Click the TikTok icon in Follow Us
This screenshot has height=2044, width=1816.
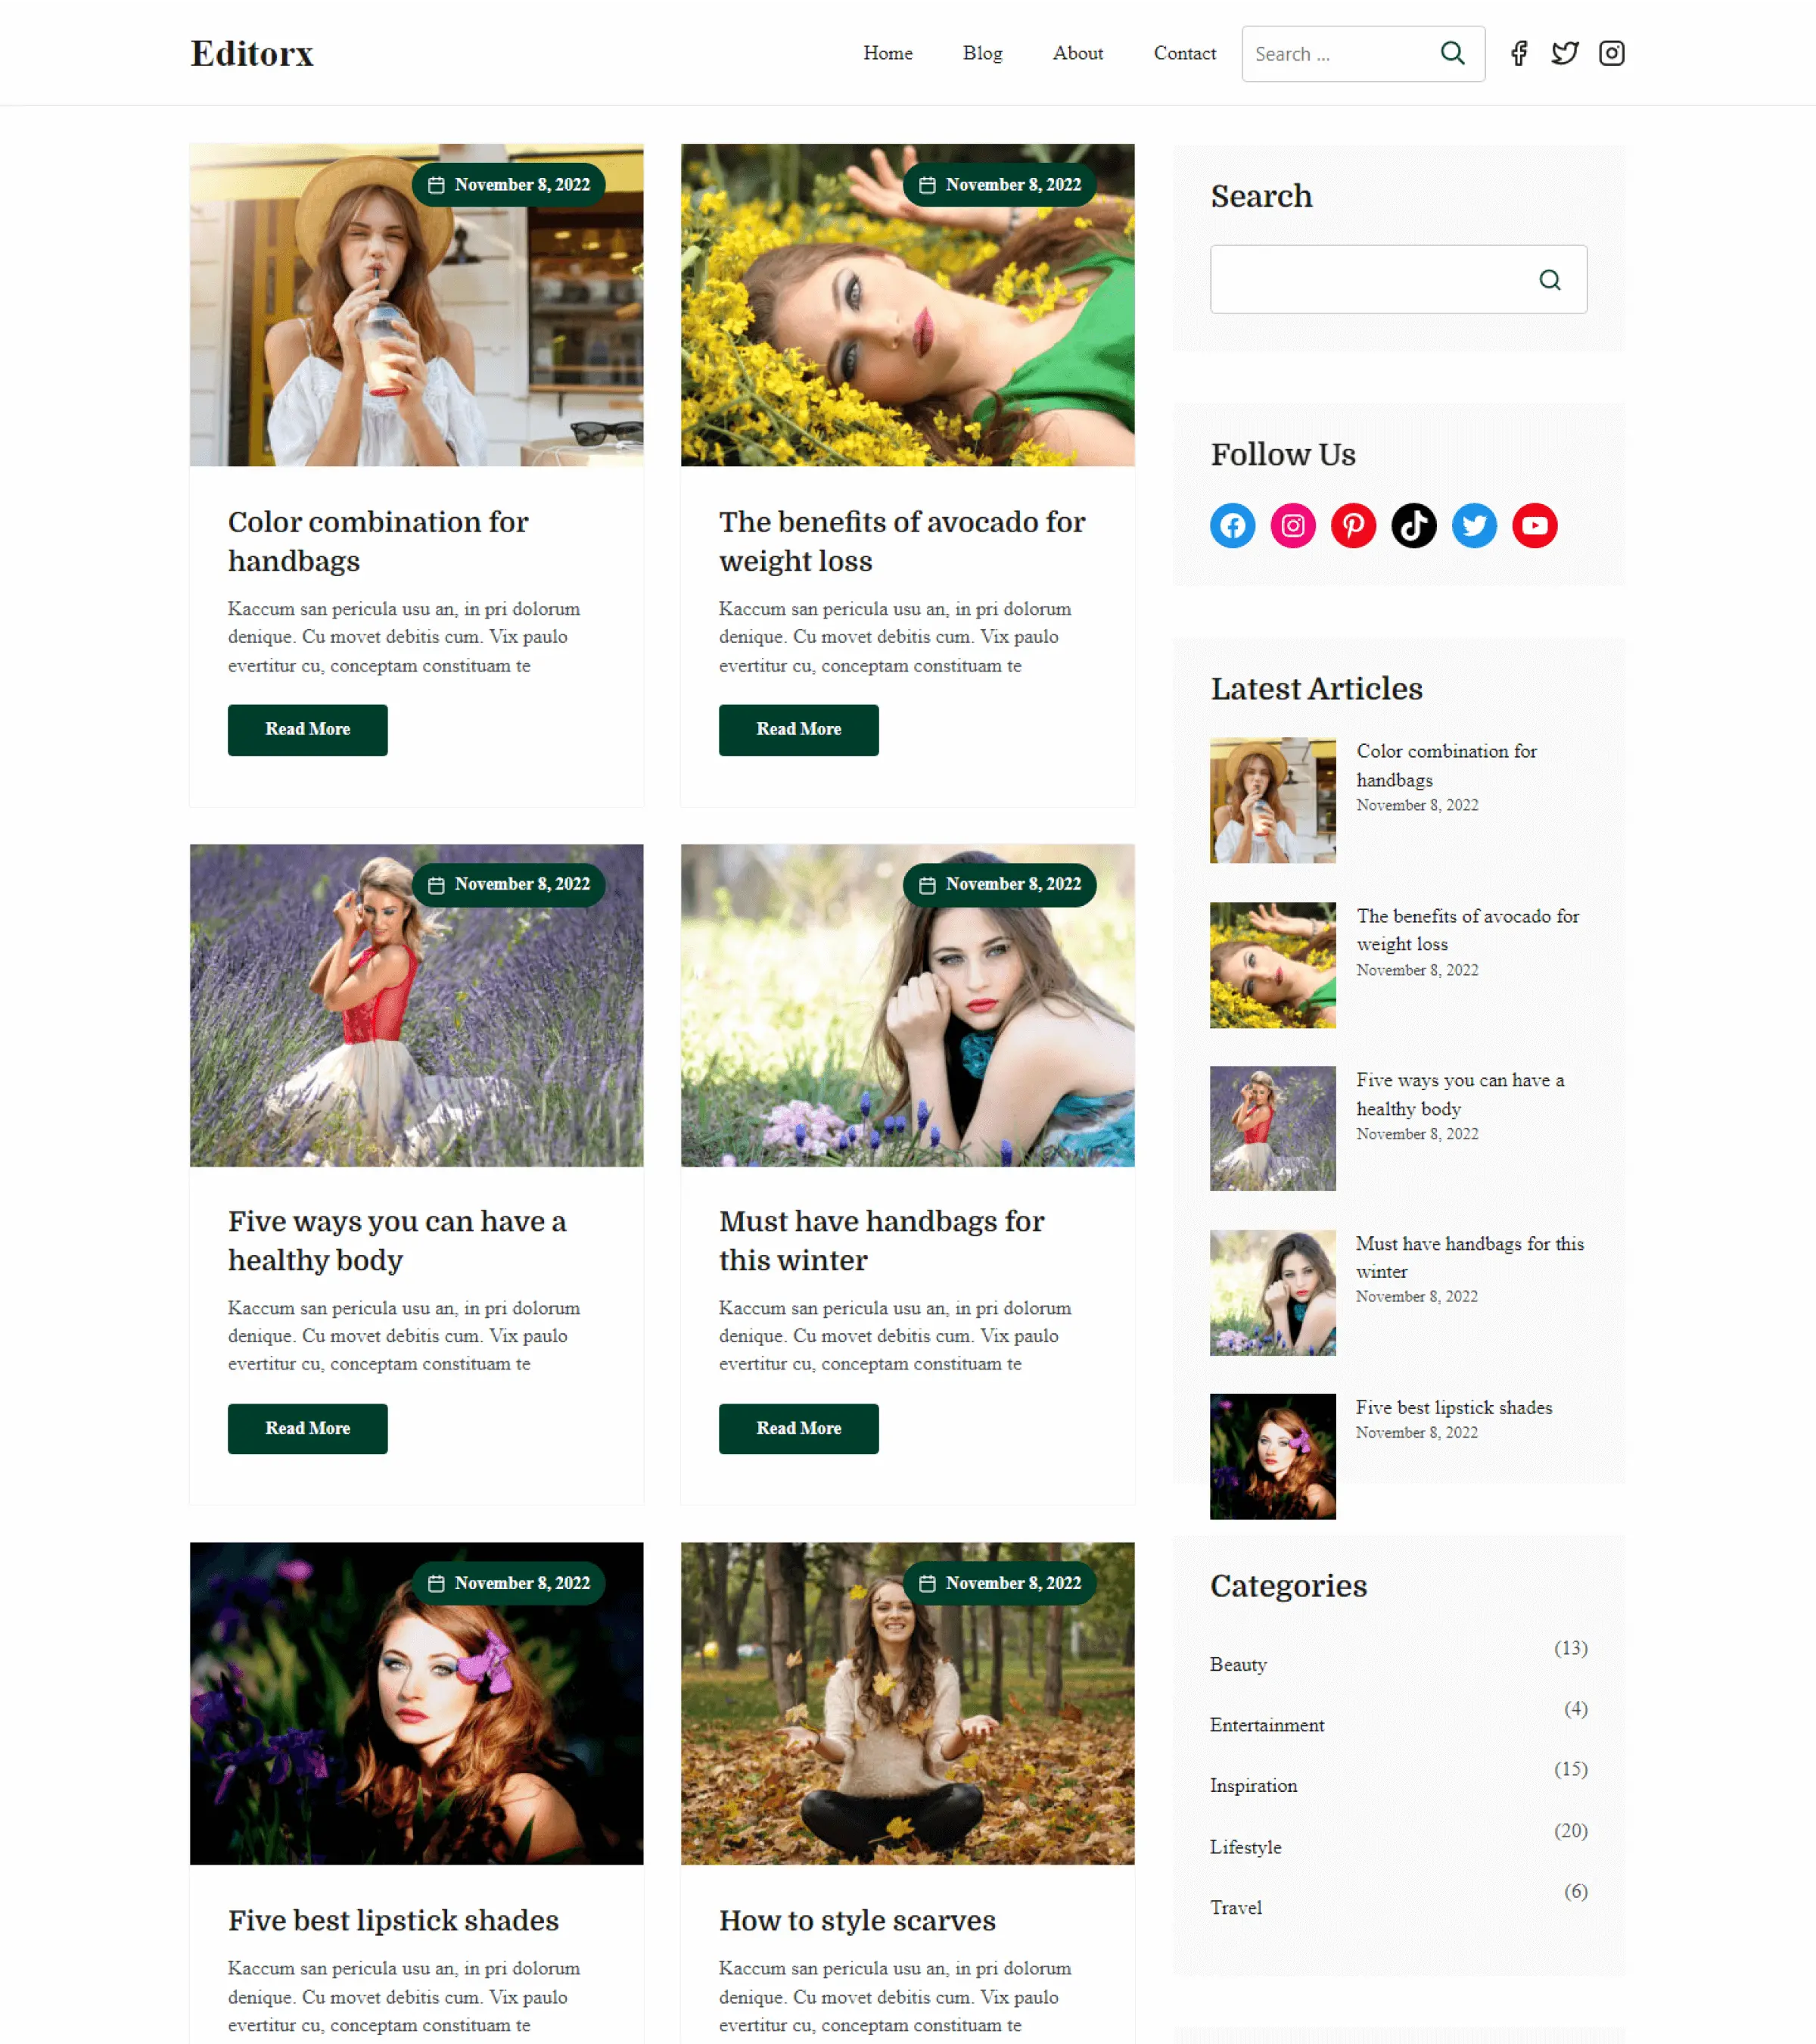(x=1411, y=522)
